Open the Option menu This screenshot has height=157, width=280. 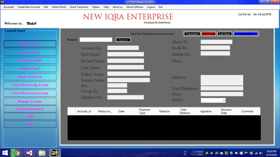96,7
